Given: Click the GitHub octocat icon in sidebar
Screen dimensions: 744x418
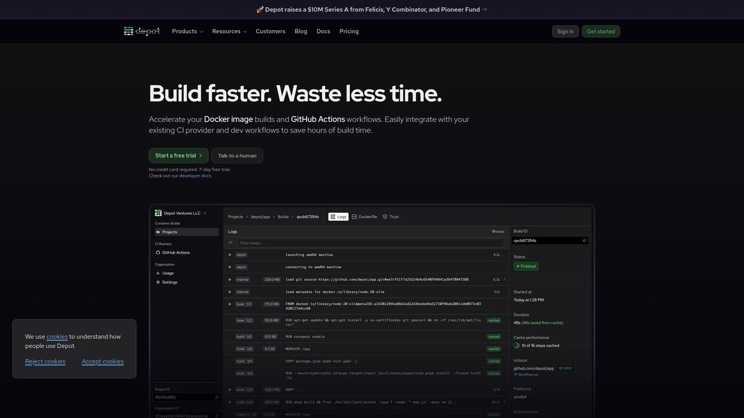Looking at the screenshot, I should click(x=158, y=253).
